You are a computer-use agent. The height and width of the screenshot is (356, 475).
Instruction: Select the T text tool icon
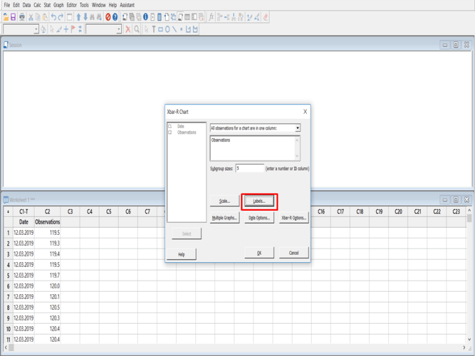(153, 29)
